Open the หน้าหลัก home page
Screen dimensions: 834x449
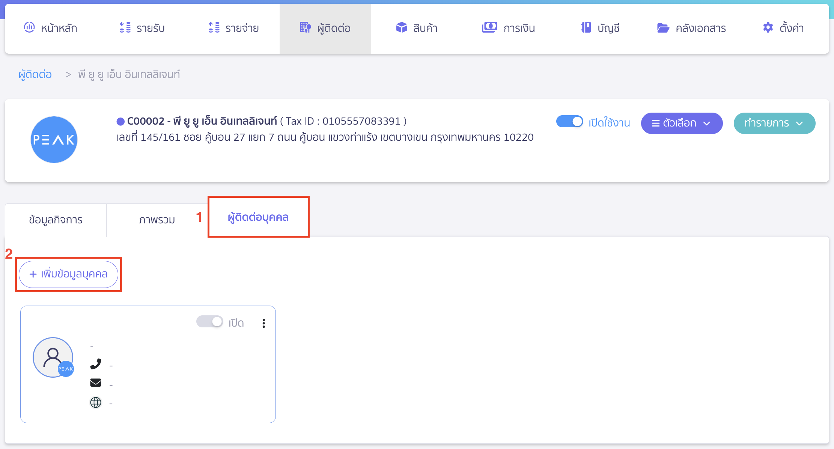point(51,28)
